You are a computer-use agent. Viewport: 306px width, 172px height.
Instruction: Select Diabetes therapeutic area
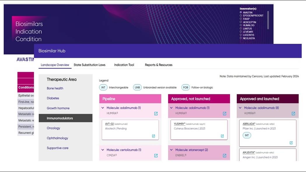click(53, 98)
